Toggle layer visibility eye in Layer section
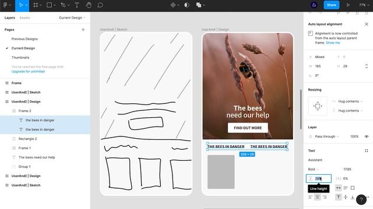This screenshot has height=209, width=373. [x=367, y=136]
